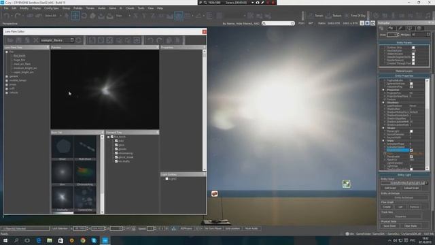The height and width of the screenshot is (245, 435).
Task: Click the Save icon in Lens Flare Editor toolbar
Action: tap(18, 40)
